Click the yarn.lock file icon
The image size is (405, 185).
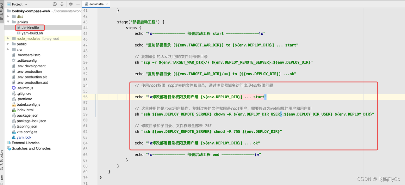[14, 138]
